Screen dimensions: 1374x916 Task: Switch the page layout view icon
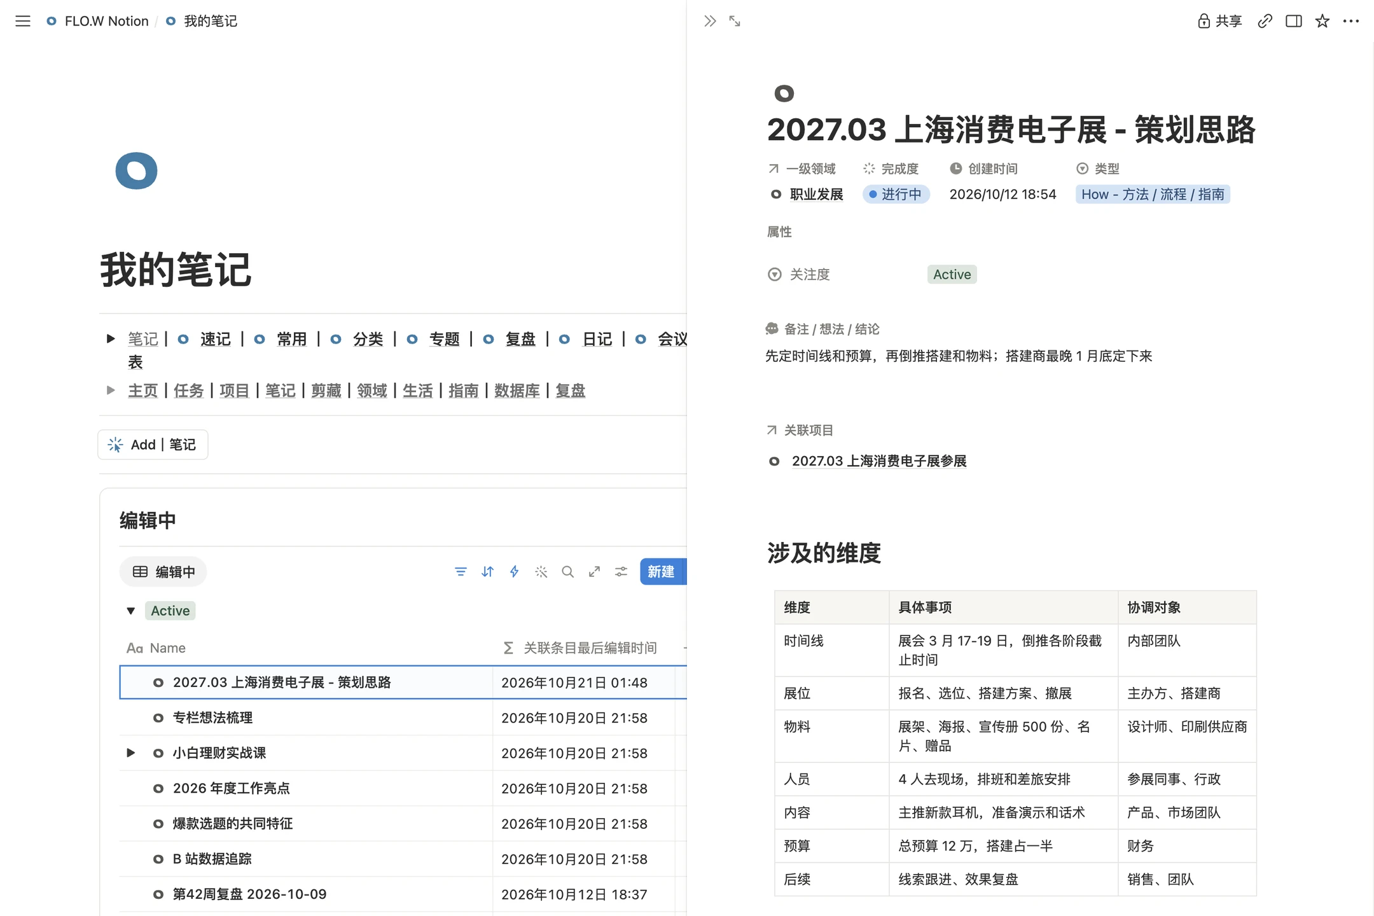(x=1293, y=21)
